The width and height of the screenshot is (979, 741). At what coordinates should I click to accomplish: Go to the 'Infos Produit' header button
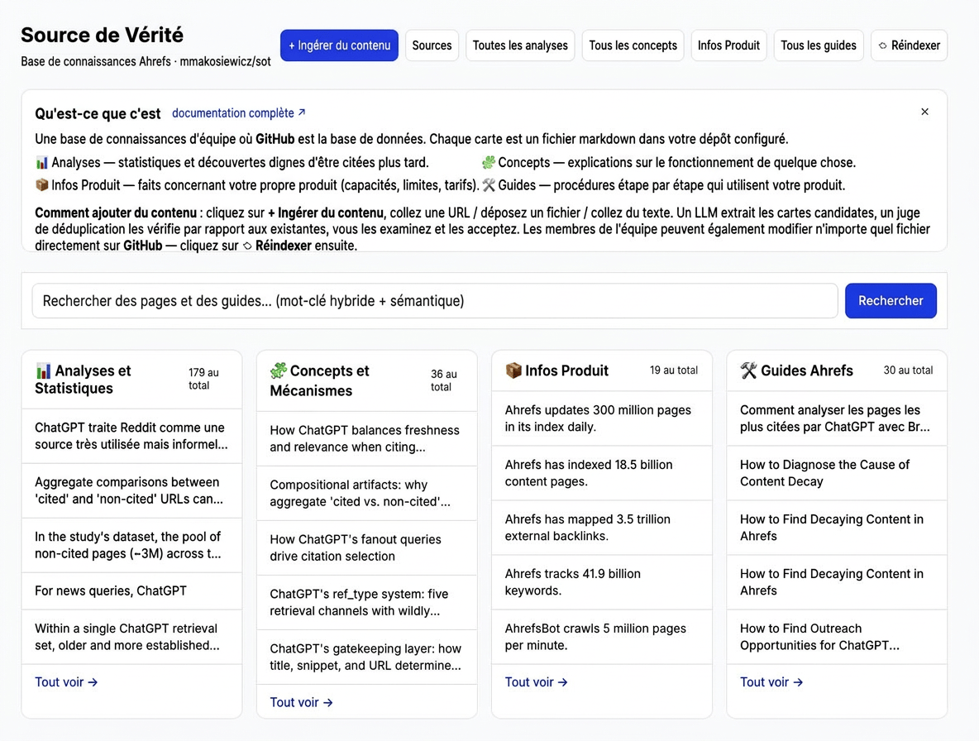[728, 45]
